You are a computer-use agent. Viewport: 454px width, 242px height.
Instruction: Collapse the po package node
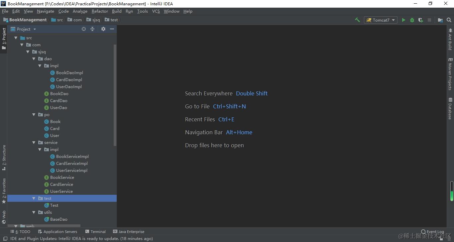click(x=34, y=115)
